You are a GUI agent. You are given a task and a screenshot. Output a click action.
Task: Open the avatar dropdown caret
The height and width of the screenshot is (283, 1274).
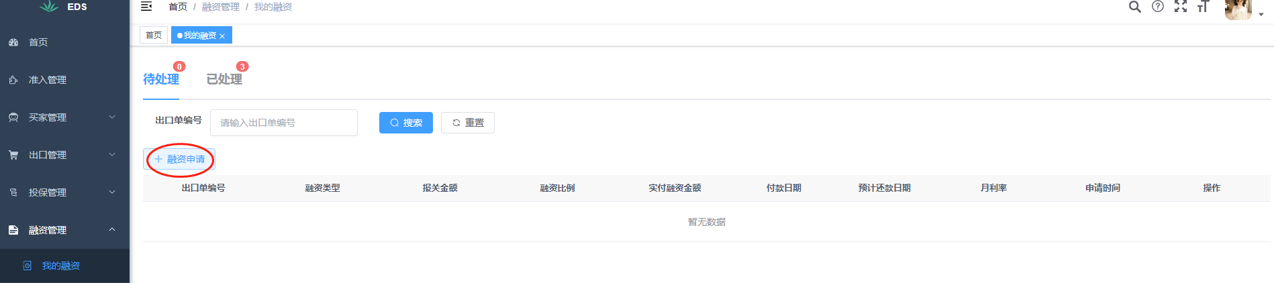pyautogui.click(x=1261, y=14)
